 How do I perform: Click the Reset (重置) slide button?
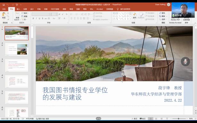tap(24, 16)
